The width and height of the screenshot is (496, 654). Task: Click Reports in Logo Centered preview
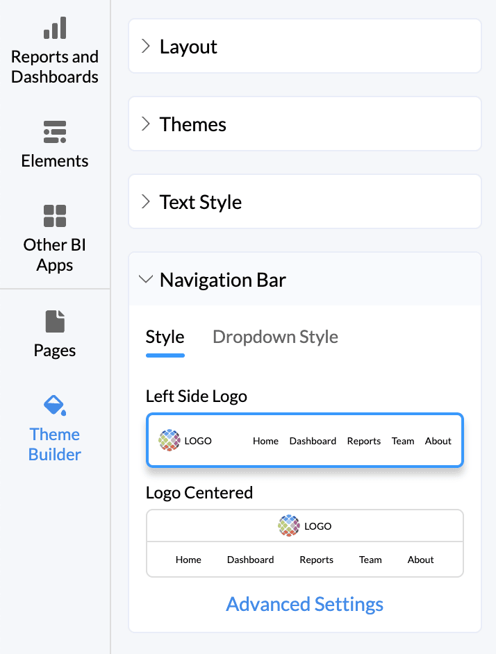(317, 560)
